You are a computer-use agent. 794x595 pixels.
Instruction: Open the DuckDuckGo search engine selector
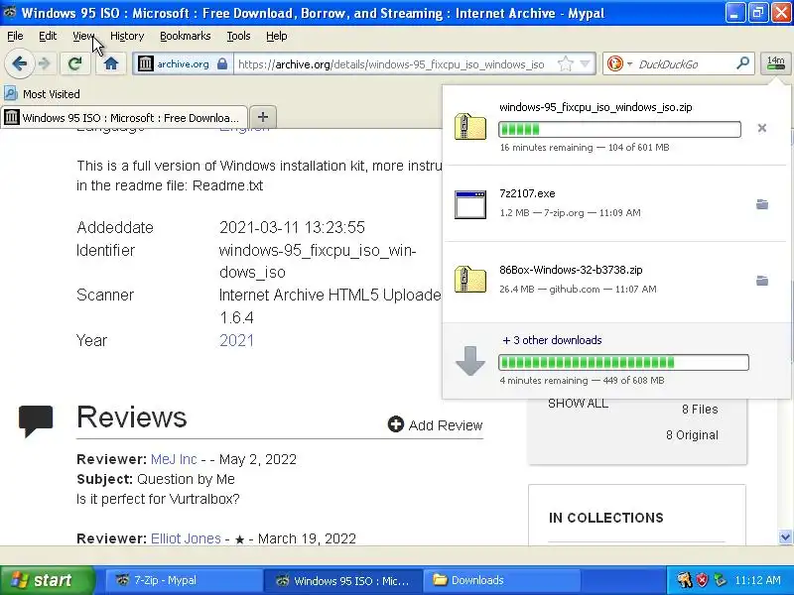[618, 63]
